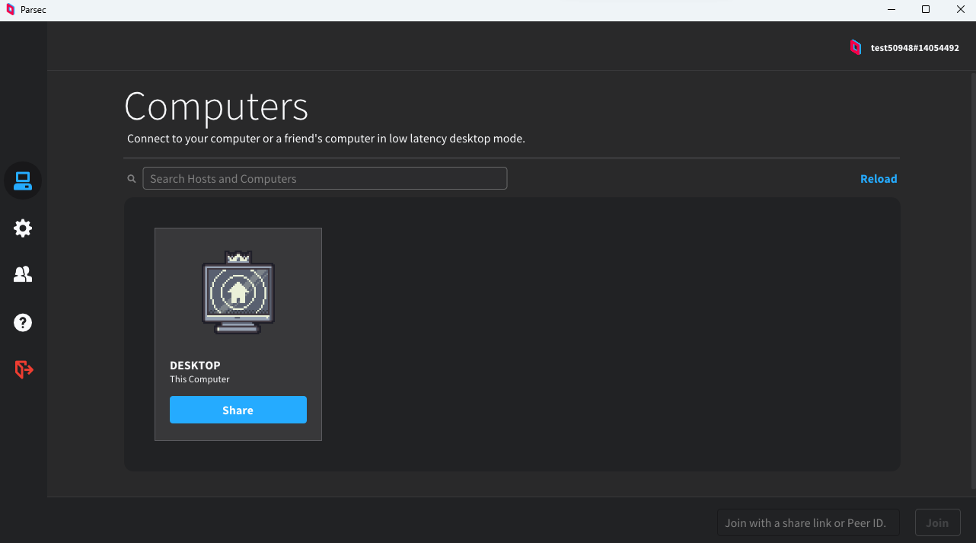Click the DESKTOP host name label
976x543 pixels.
(195, 366)
